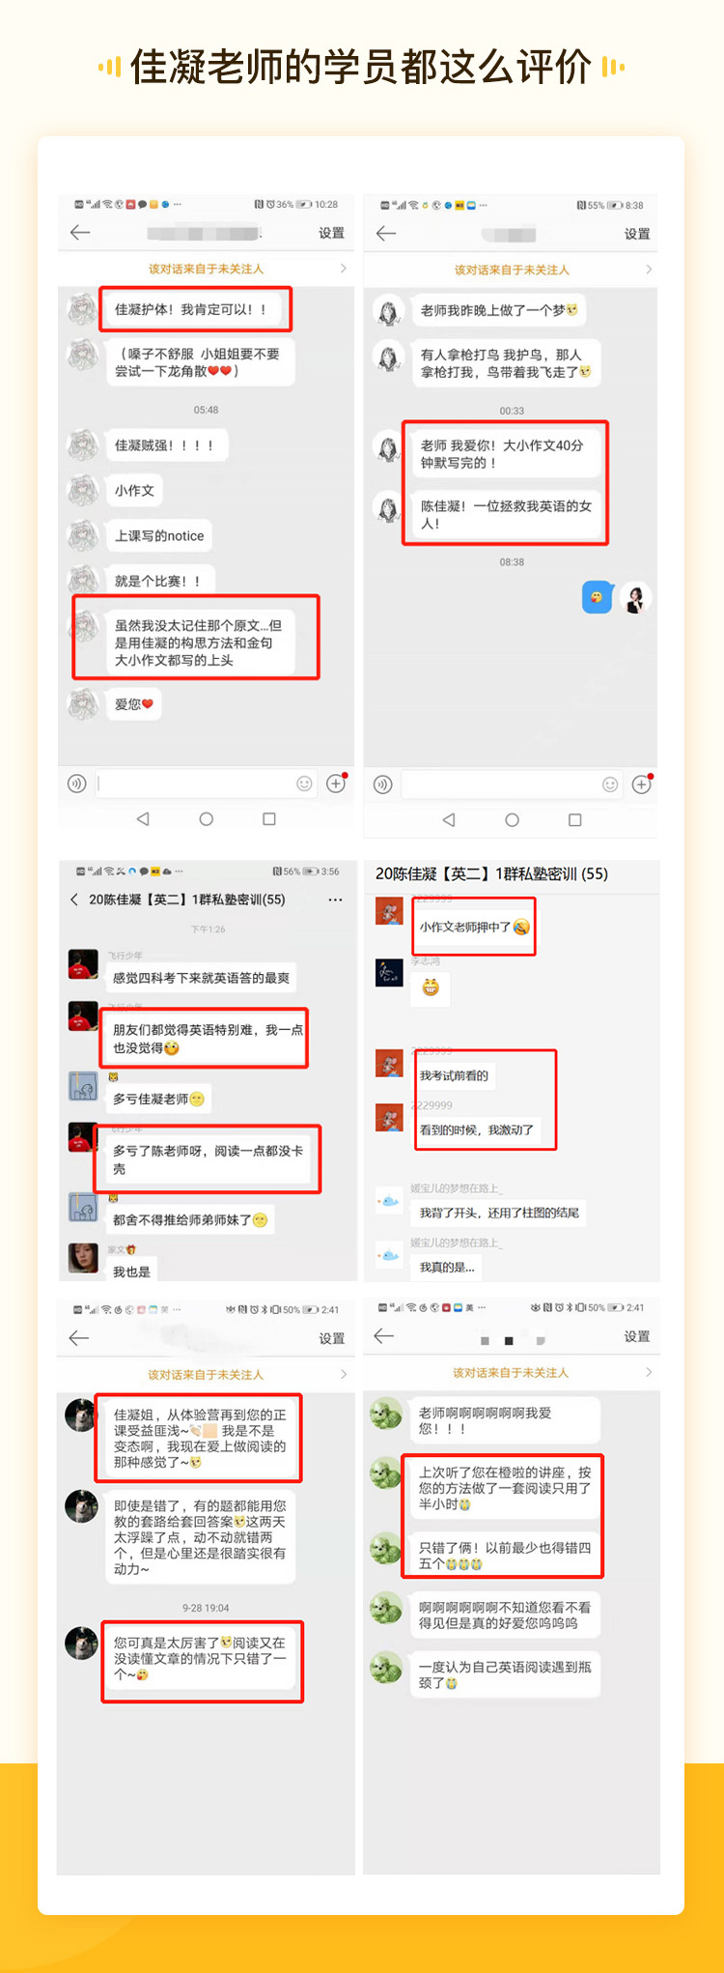Tap Android back triangle in 8:38 screenshot
Screen dimensions: 724x1973
click(x=449, y=820)
